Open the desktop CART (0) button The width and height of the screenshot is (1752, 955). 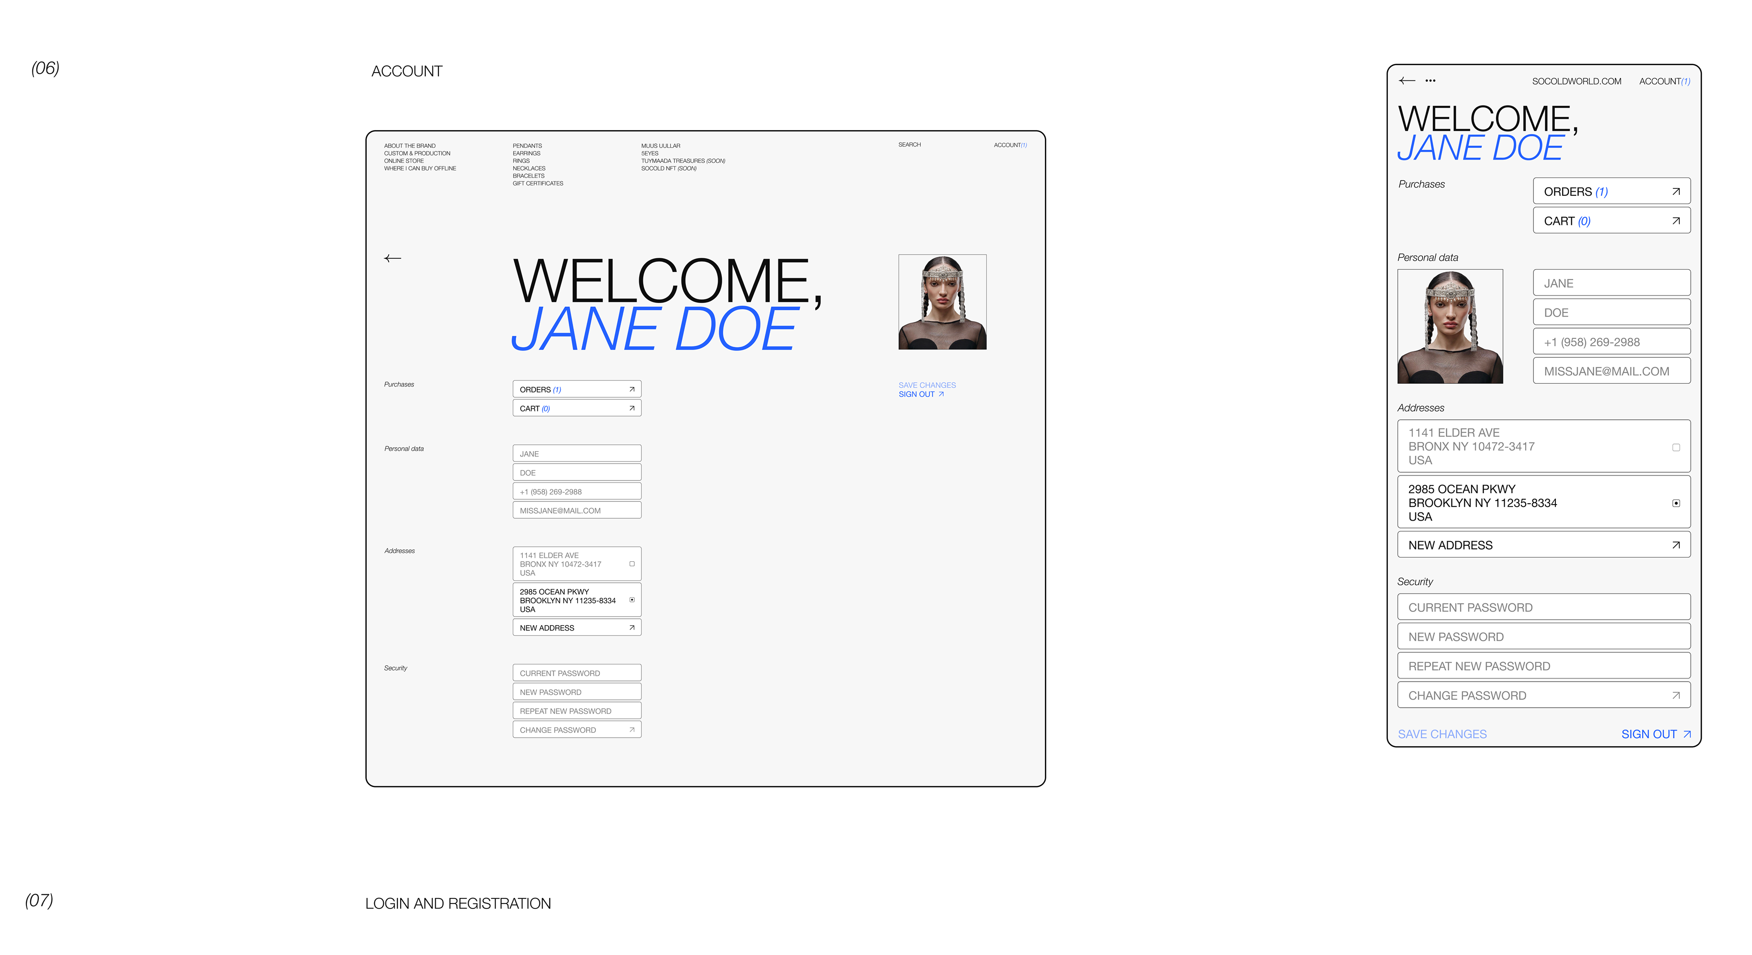[x=576, y=408]
